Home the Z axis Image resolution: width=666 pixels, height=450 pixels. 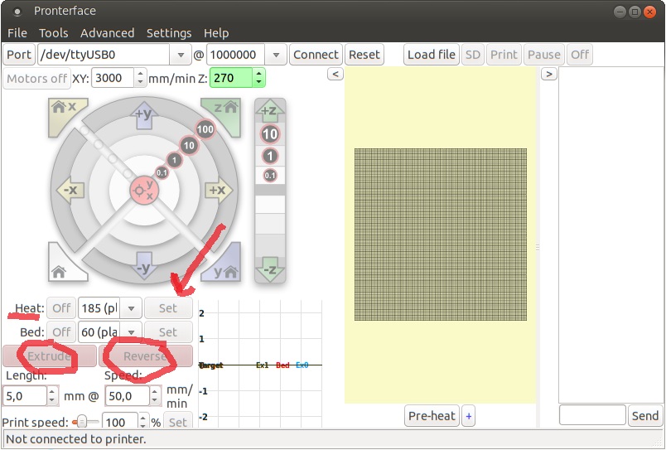coord(225,113)
